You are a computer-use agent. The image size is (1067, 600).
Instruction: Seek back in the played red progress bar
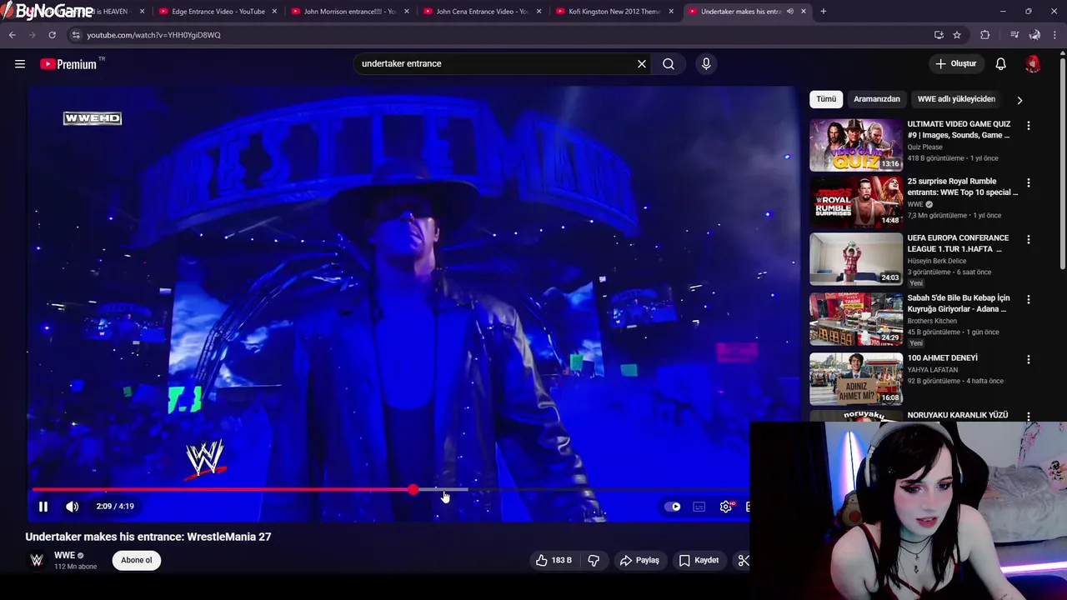tap(221, 489)
